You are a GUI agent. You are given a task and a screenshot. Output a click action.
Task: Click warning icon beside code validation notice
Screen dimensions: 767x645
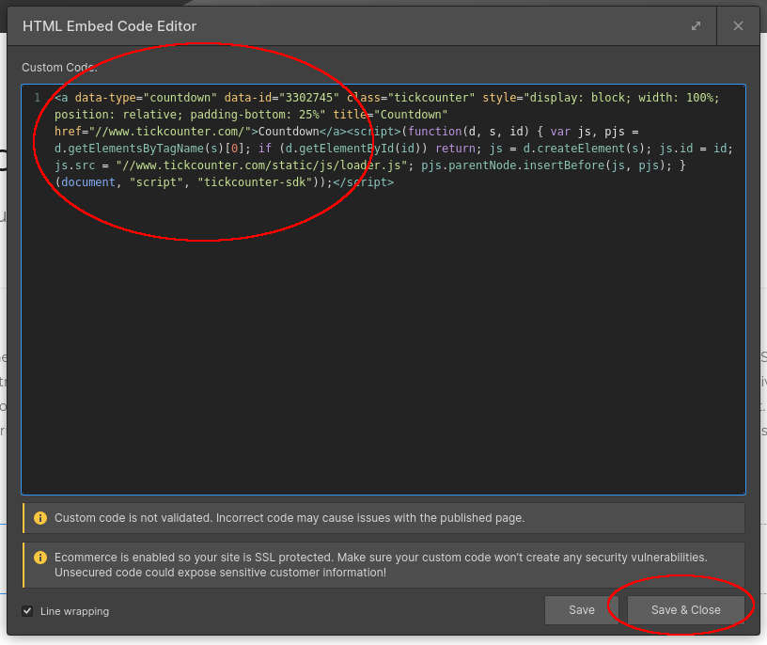click(x=39, y=518)
